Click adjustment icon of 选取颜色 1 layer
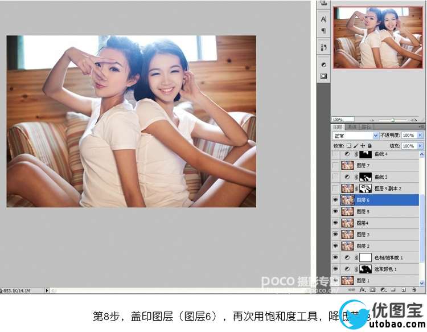This screenshot has height=332, width=427. click(347, 269)
